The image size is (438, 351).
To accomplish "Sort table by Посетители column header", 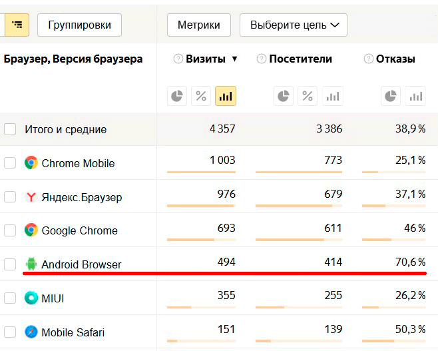I will (300, 59).
